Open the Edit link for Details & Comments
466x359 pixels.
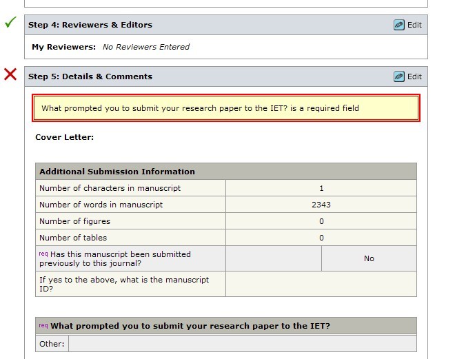[x=414, y=76]
